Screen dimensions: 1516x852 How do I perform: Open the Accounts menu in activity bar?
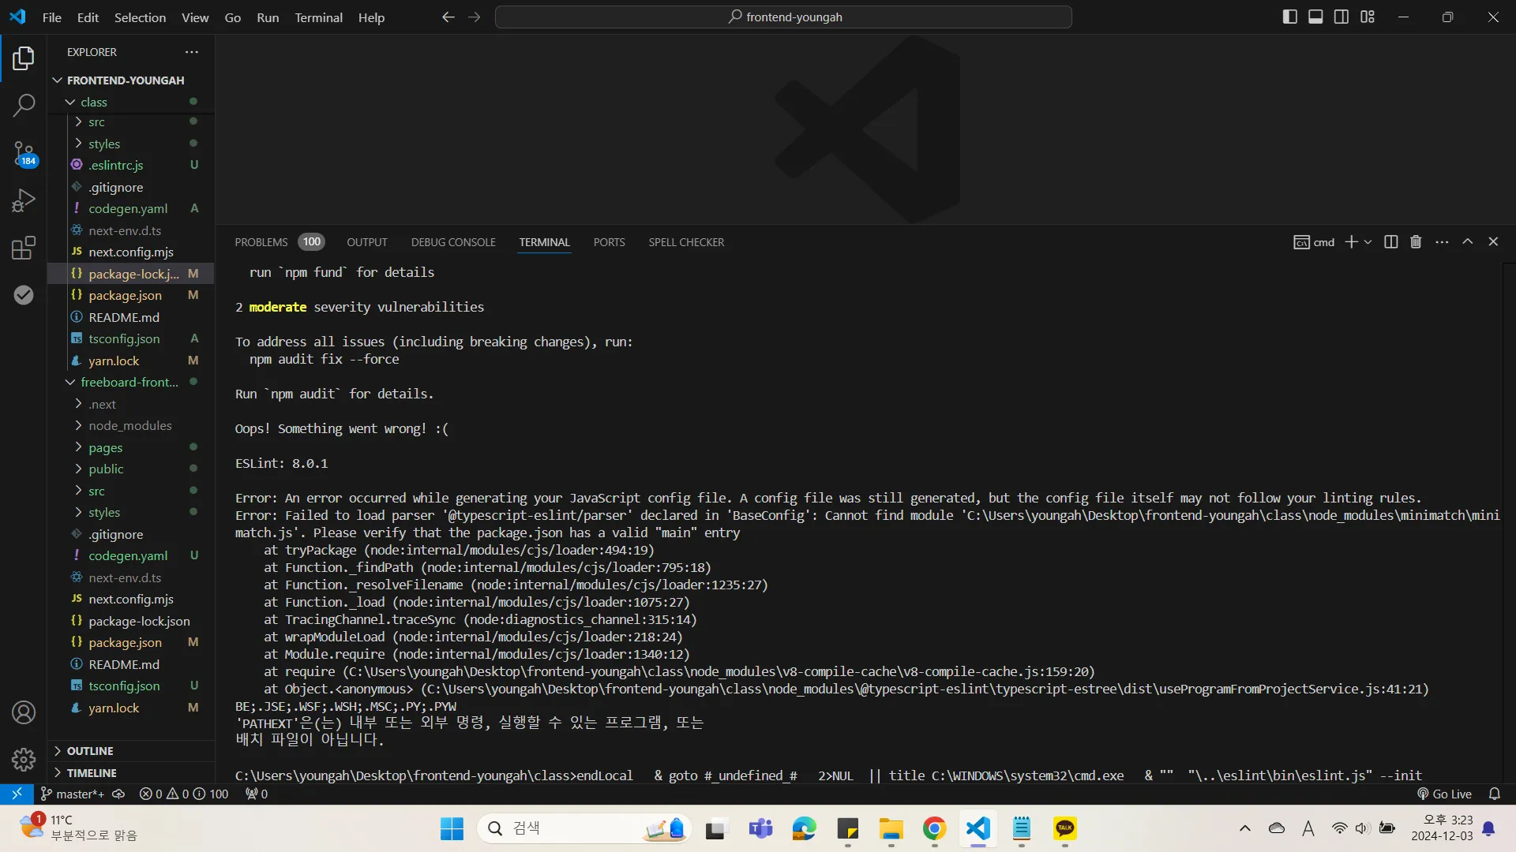pyautogui.click(x=24, y=712)
